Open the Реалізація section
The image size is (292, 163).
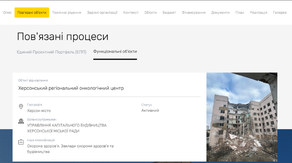pyautogui.click(x=258, y=12)
